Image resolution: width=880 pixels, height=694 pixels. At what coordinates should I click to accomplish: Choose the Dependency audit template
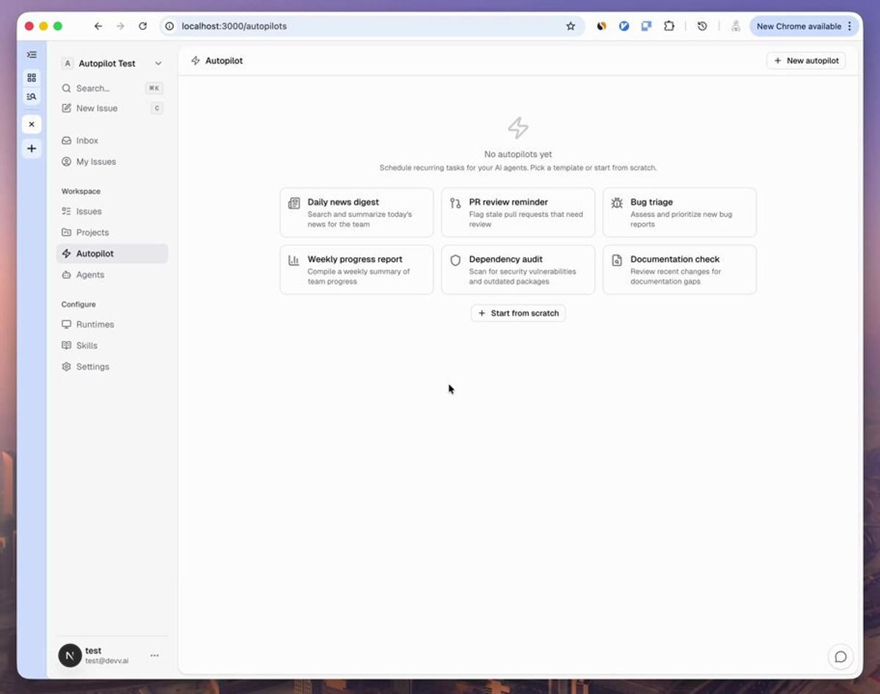tap(518, 270)
